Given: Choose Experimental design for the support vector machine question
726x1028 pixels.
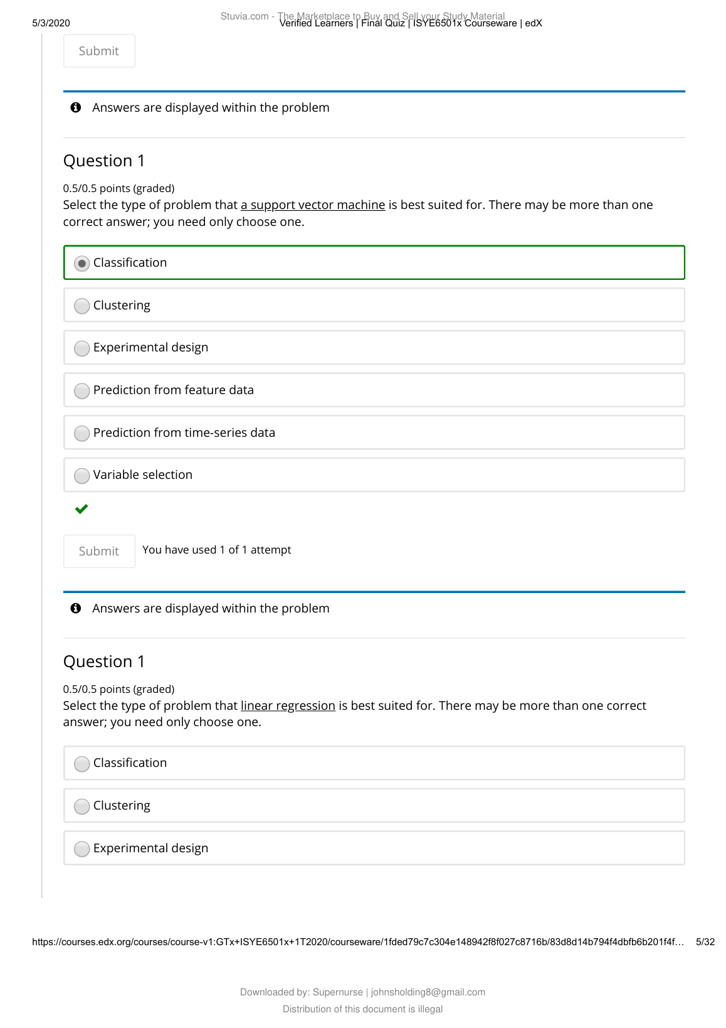Looking at the screenshot, I should [82, 348].
